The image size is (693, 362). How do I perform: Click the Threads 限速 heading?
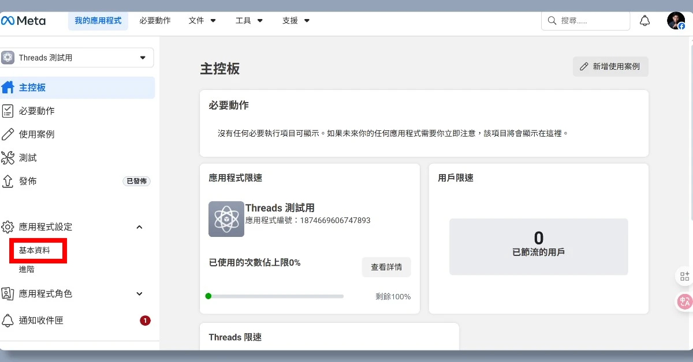pos(235,337)
